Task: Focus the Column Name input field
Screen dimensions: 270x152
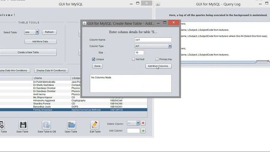Action: 153,40
